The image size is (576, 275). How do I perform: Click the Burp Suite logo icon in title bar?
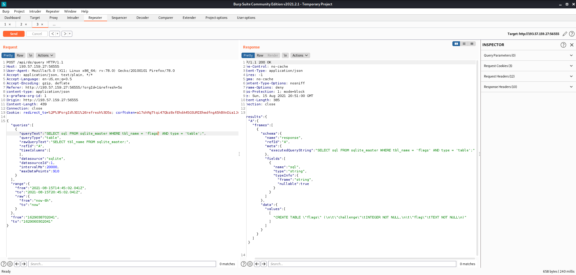4,4
